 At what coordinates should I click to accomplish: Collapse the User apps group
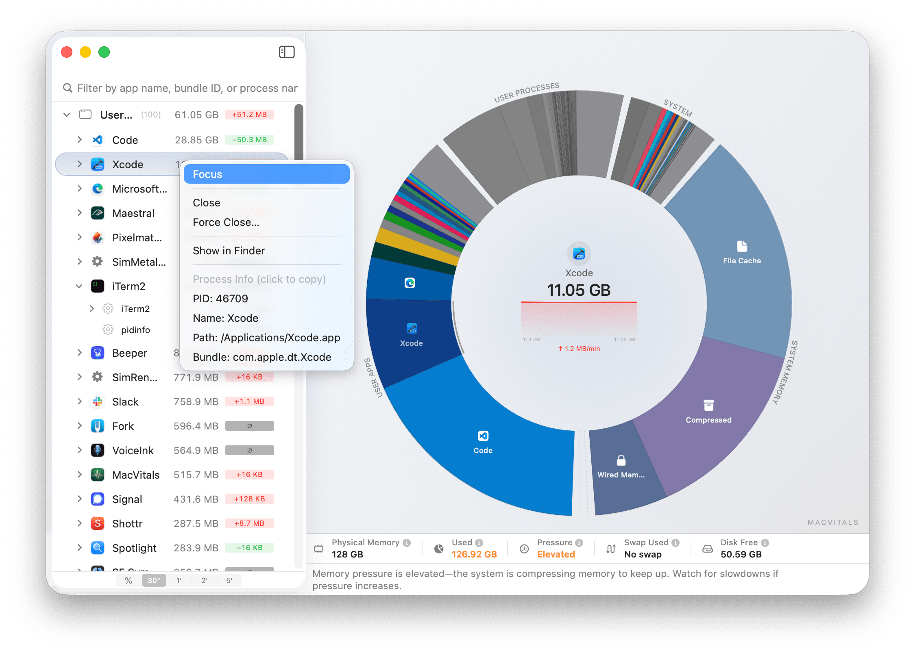point(67,115)
